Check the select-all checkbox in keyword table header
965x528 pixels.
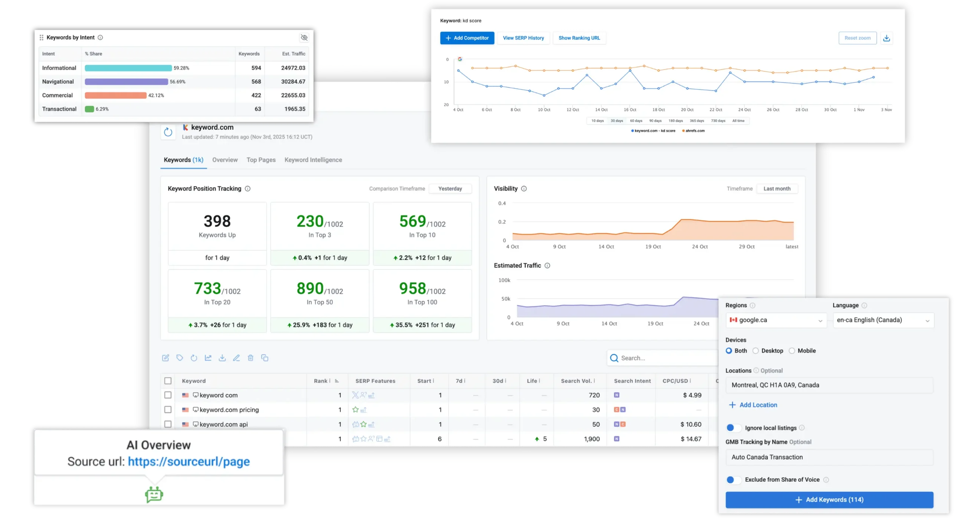coord(168,381)
